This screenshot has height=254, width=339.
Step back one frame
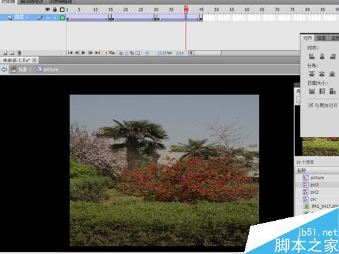pos(77,53)
